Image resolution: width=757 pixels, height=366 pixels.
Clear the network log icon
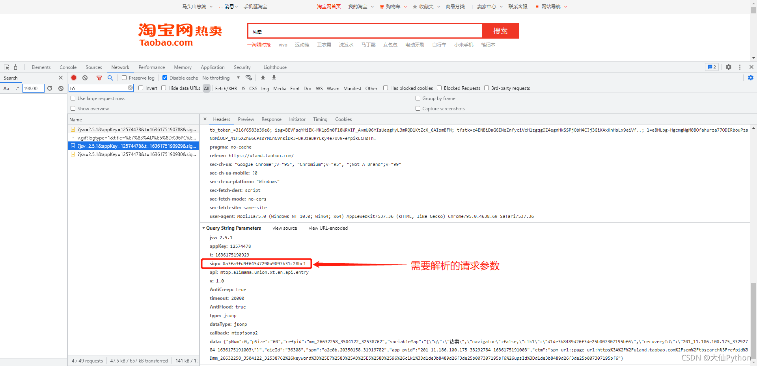[x=85, y=78]
